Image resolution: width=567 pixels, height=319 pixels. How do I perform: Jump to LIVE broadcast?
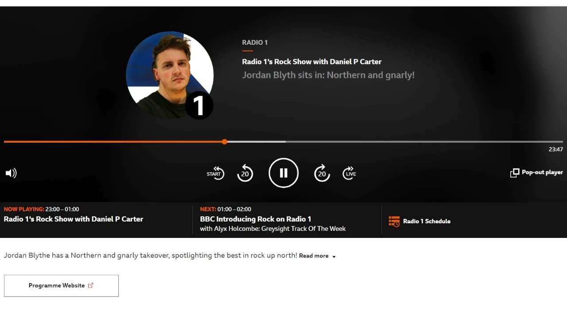coord(350,173)
